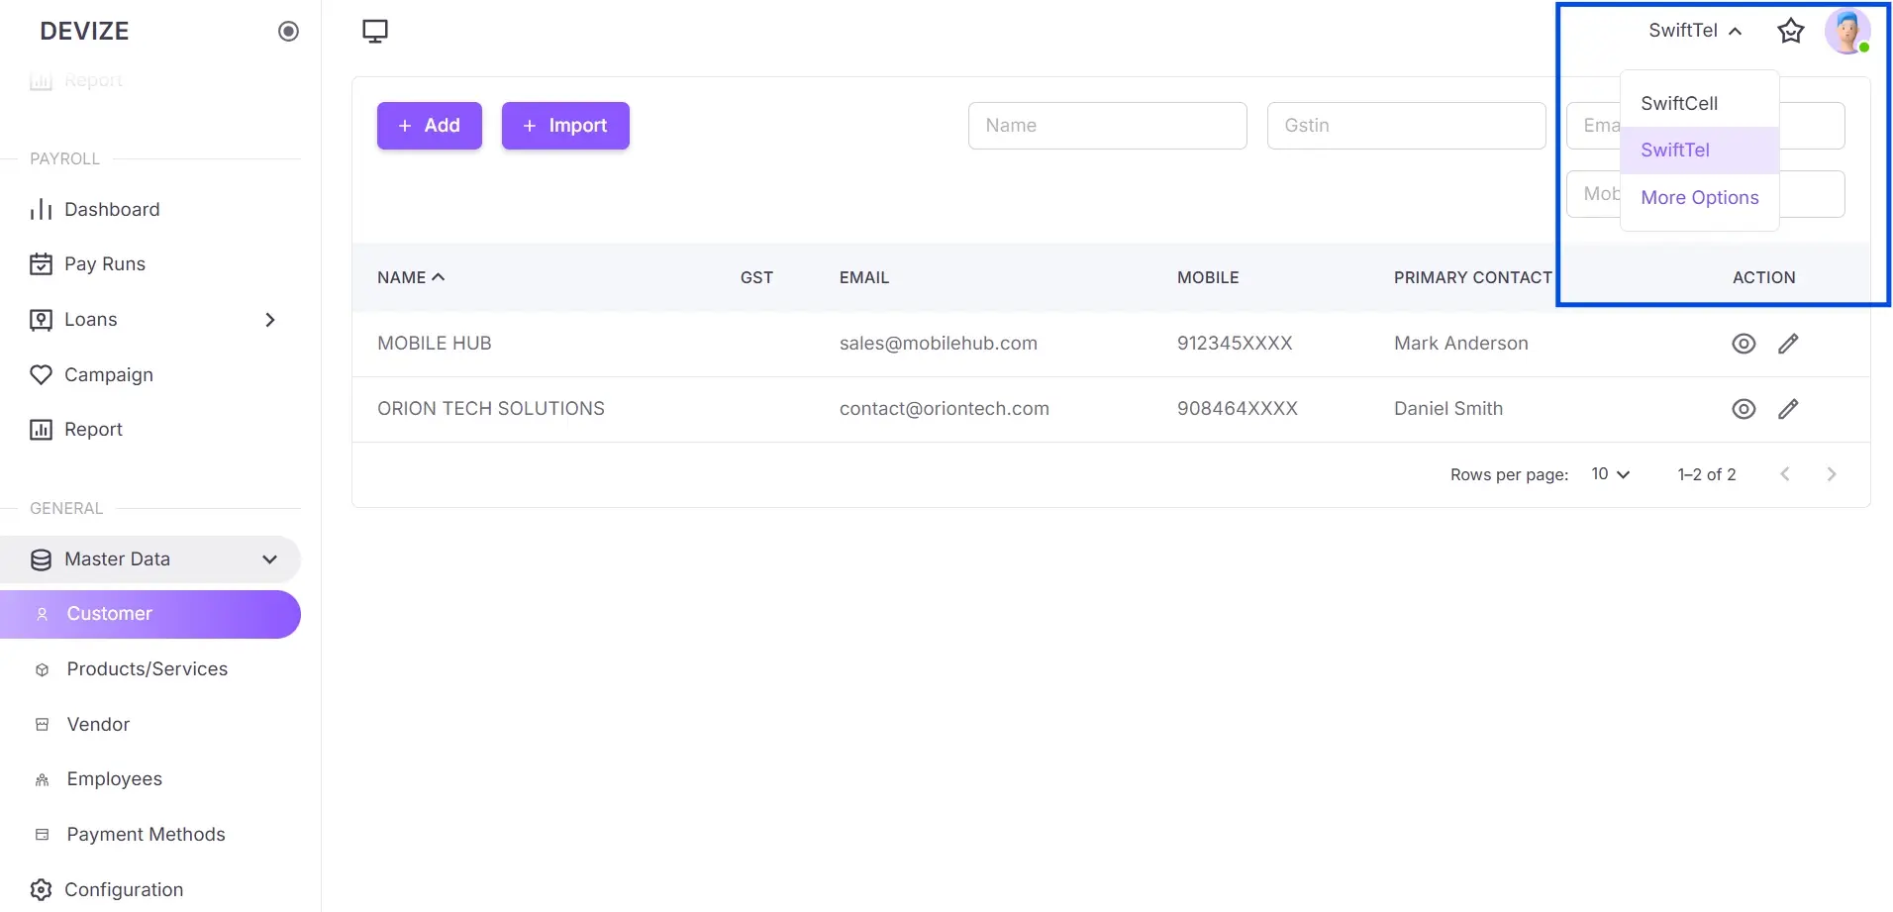Select SwiftCell from the company list

click(1699, 103)
